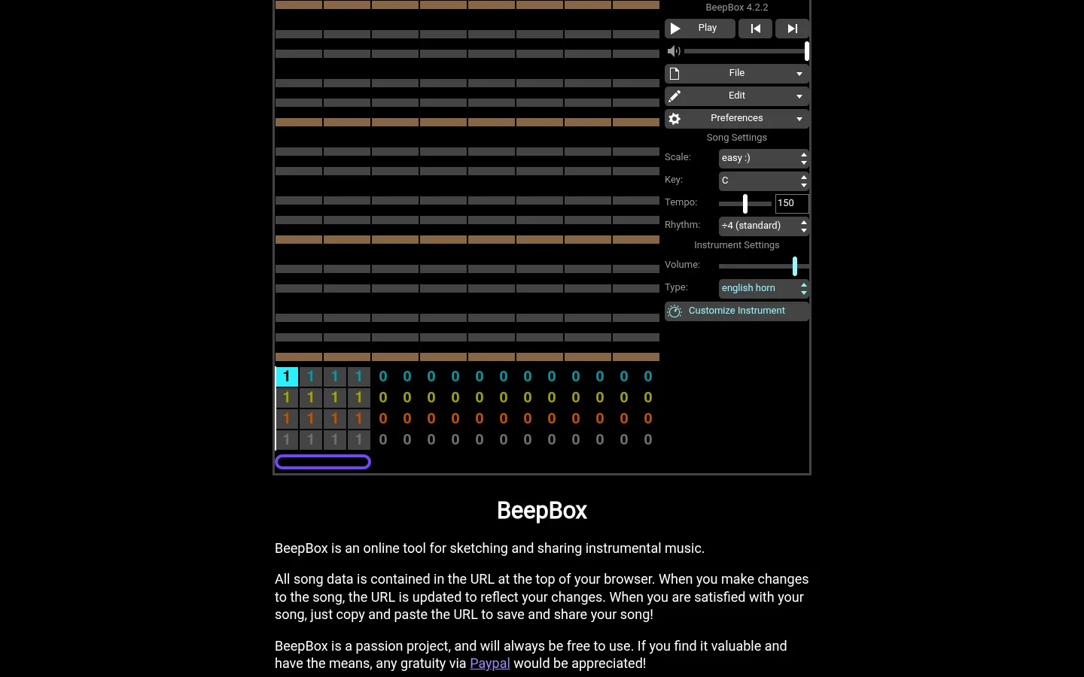Open the Edit menu
The image size is (1084, 677).
pos(737,96)
